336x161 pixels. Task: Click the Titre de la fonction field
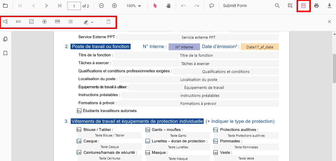(x=196, y=55)
